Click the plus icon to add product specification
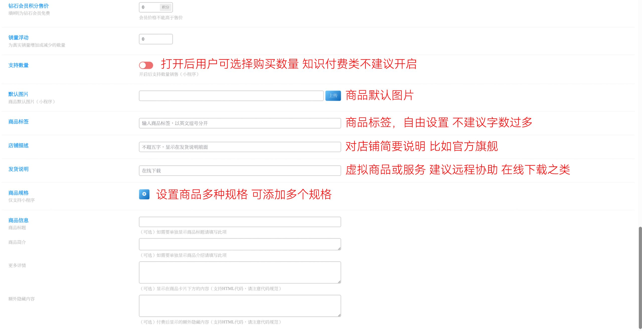The width and height of the screenshot is (642, 331). [144, 194]
